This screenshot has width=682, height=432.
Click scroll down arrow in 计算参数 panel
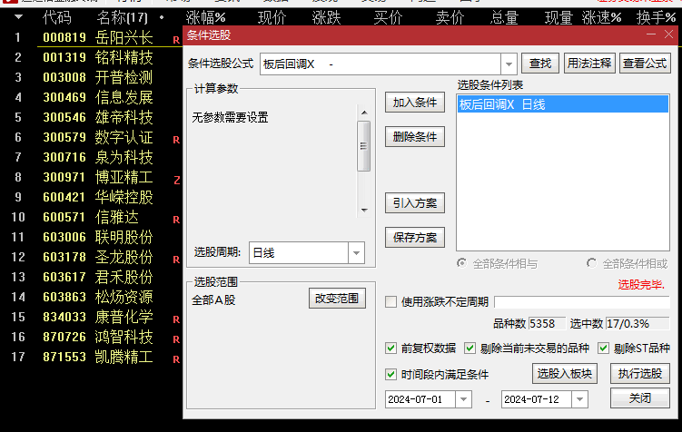(x=364, y=211)
